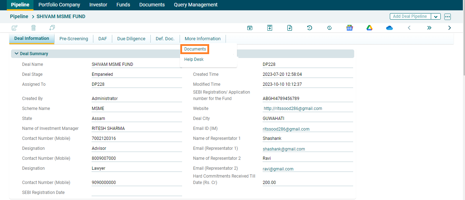Click the delete trash icon
The height and width of the screenshot is (200, 465).
click(33, 28)
